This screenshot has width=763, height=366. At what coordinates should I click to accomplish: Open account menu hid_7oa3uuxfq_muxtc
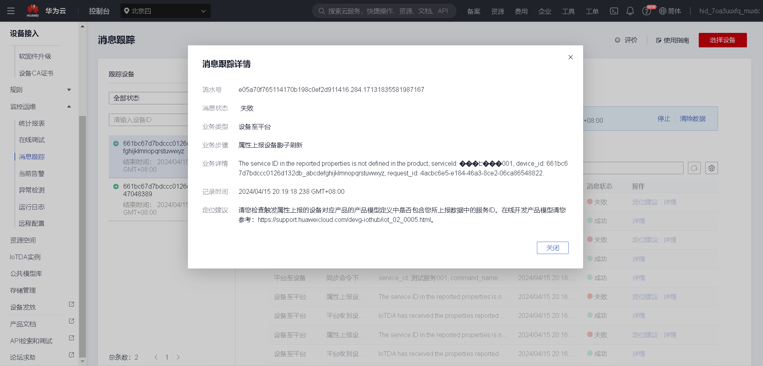pos(730,11)
